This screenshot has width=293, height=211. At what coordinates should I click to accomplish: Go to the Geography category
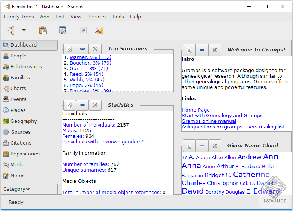[23, 121]
